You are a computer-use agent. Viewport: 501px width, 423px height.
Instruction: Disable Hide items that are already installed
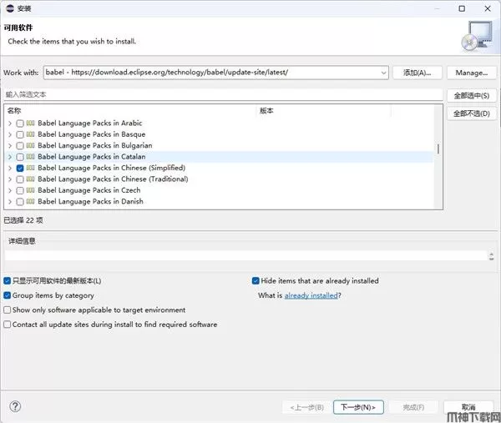coord(256,281)
